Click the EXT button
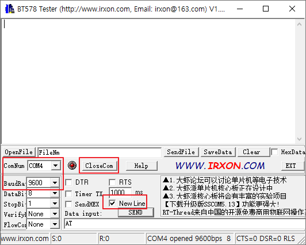306x245 pixels. (292, 166)
